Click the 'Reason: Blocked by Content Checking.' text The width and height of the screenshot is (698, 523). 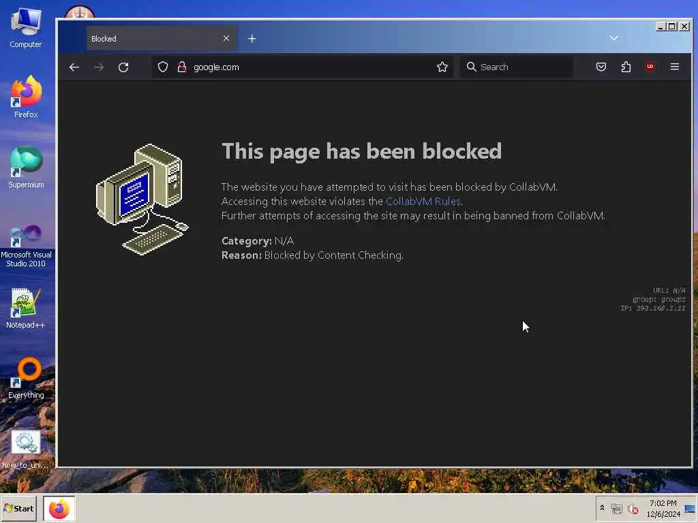(x=312, y=255)
